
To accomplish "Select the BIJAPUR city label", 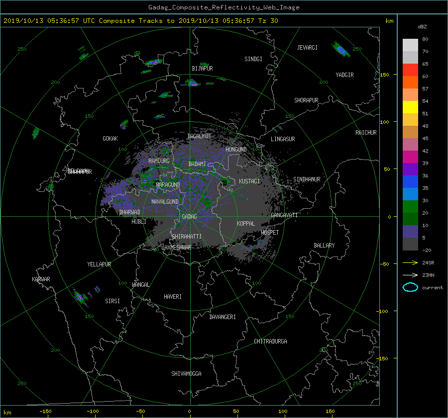I will pyautogui.click(x=202, y=69).
